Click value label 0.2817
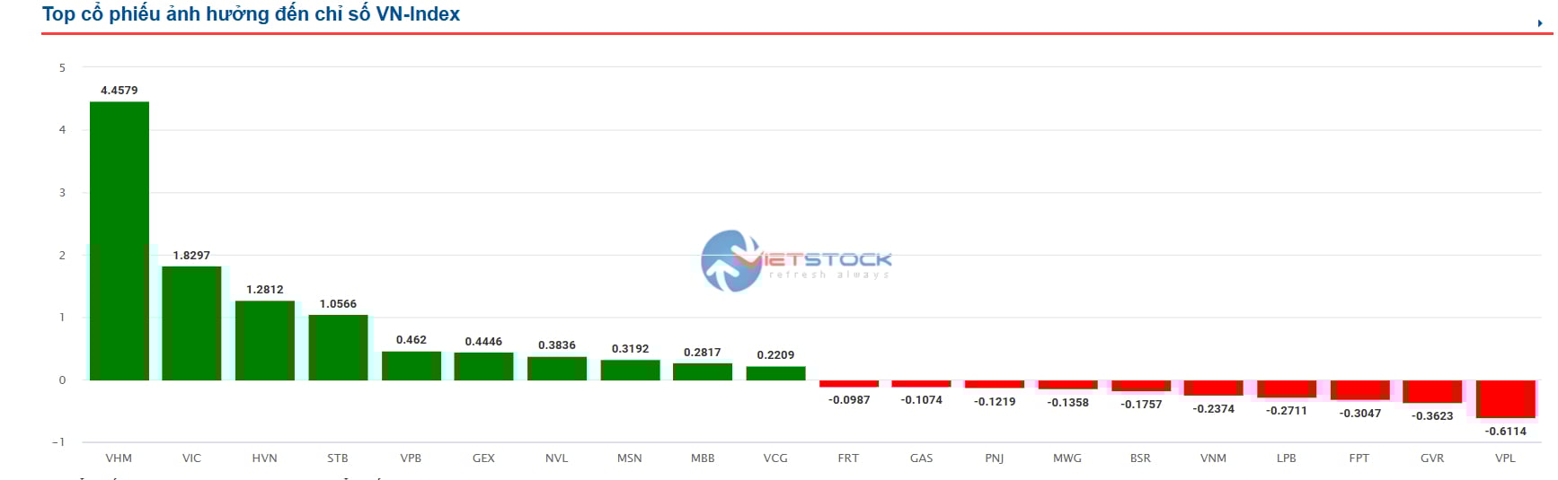1558x480 pixels. [703, 353]
